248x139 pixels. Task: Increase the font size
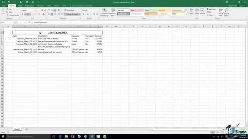coord(42,10)
